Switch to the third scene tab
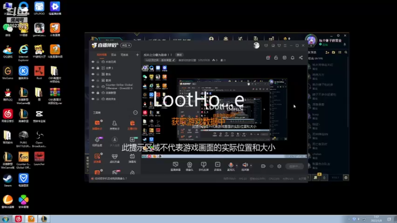The image size is (397, 223). click(125, 55)
